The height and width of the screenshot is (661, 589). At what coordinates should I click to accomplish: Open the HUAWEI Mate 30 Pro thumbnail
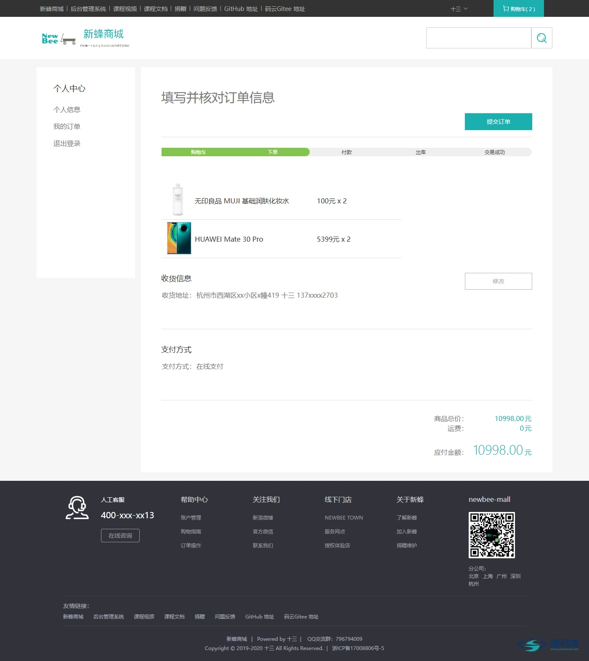pyautogui.click(x=179, y=238)
